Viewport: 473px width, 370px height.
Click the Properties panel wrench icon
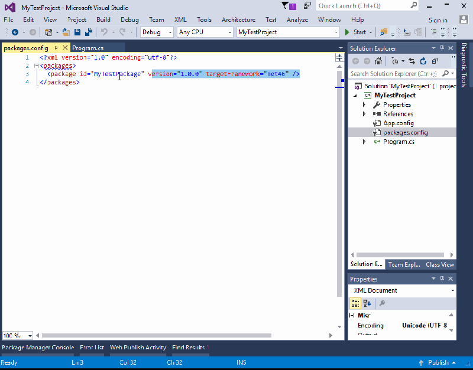click(382, 303)
